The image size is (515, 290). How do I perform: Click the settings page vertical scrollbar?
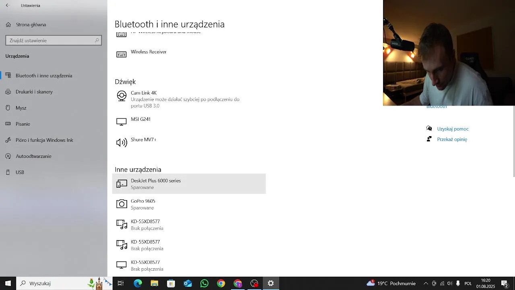(513, 141)
